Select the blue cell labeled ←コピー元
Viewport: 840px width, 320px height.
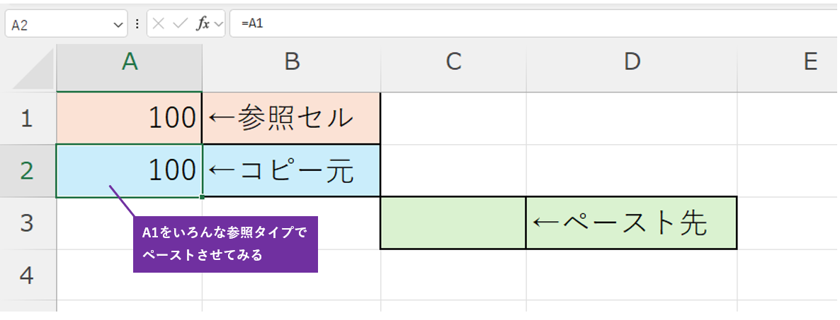[x=291, y=170]
